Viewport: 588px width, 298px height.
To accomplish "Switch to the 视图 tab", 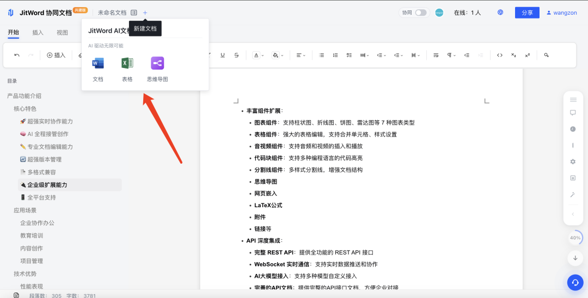I will coord(62,33).
